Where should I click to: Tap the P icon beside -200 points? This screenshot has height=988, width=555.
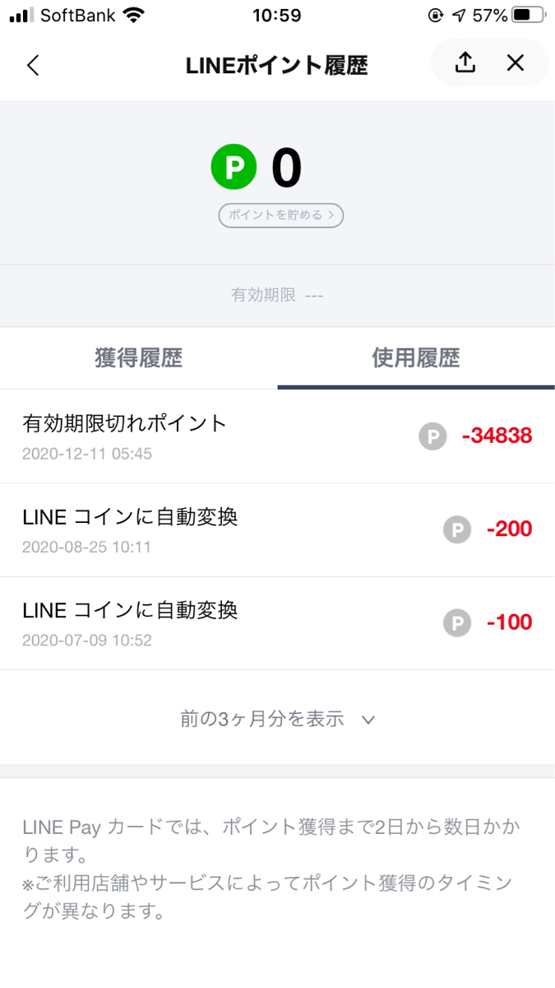click(x=457, y=529)
